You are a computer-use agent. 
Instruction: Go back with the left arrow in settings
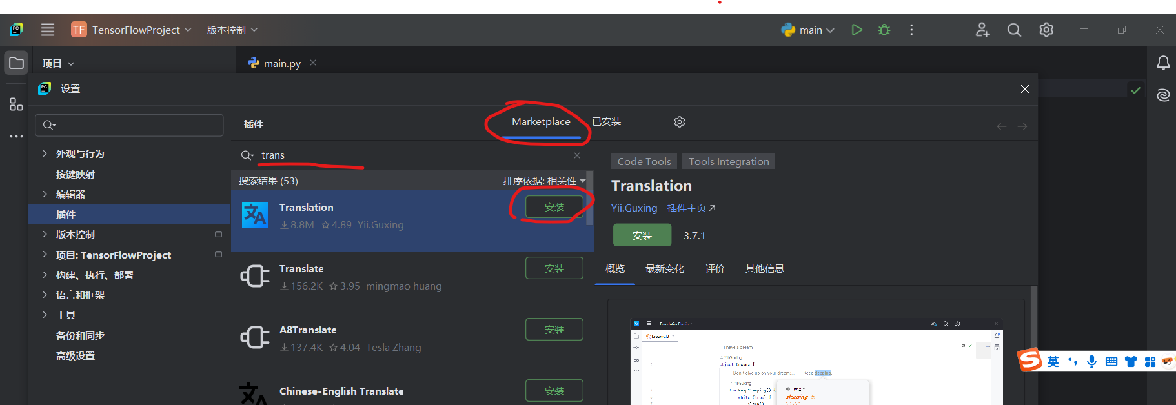click(x=1002, y=126)
